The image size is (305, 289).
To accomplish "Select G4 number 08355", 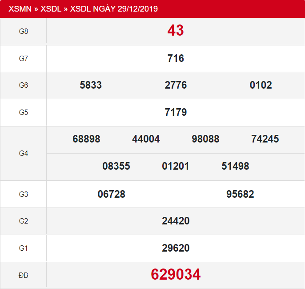I will [x=116, y=167].
